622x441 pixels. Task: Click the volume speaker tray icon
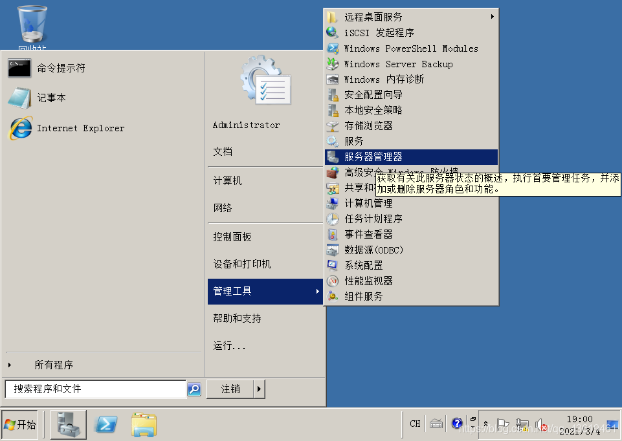click(x=540, y=425)
